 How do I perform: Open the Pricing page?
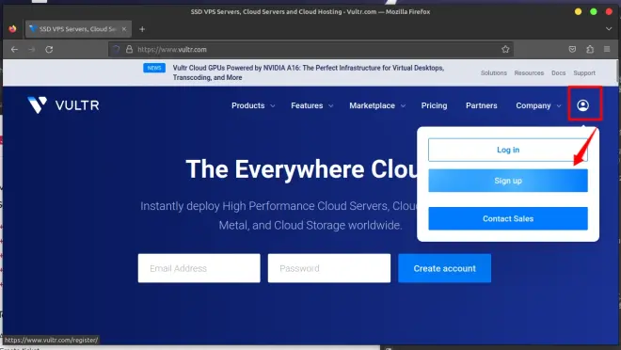(x=434, y=105)
